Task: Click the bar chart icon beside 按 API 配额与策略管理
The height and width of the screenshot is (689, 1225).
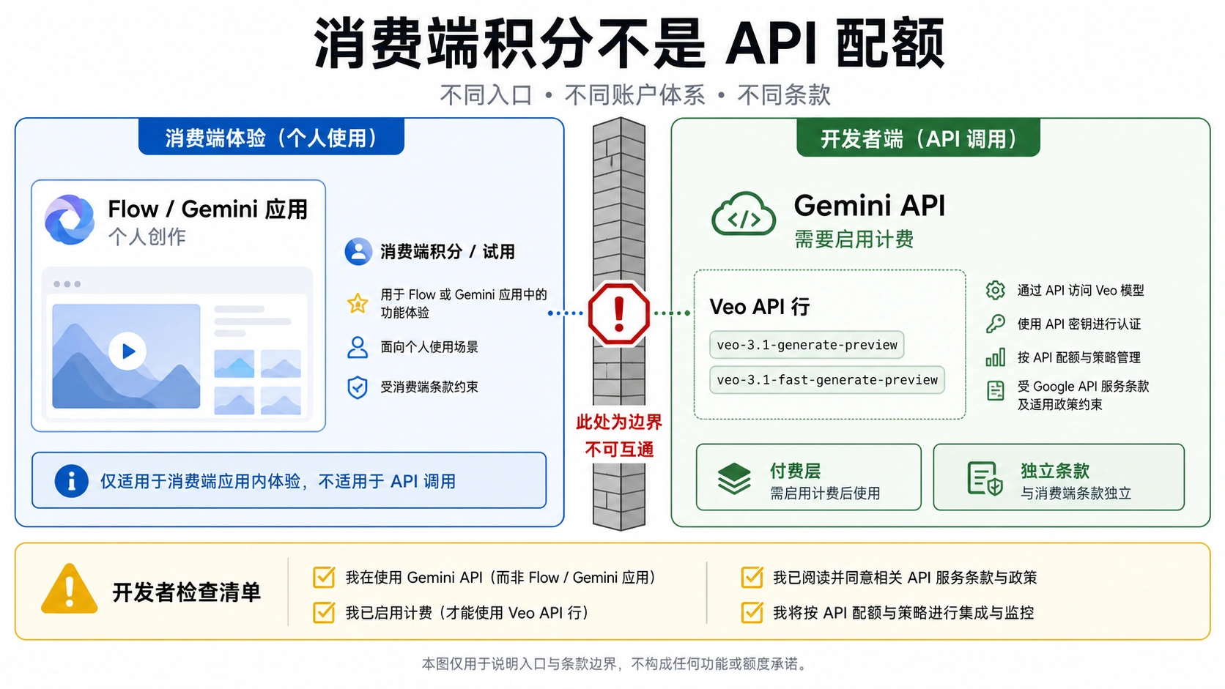Action: [x=995, y=357]
